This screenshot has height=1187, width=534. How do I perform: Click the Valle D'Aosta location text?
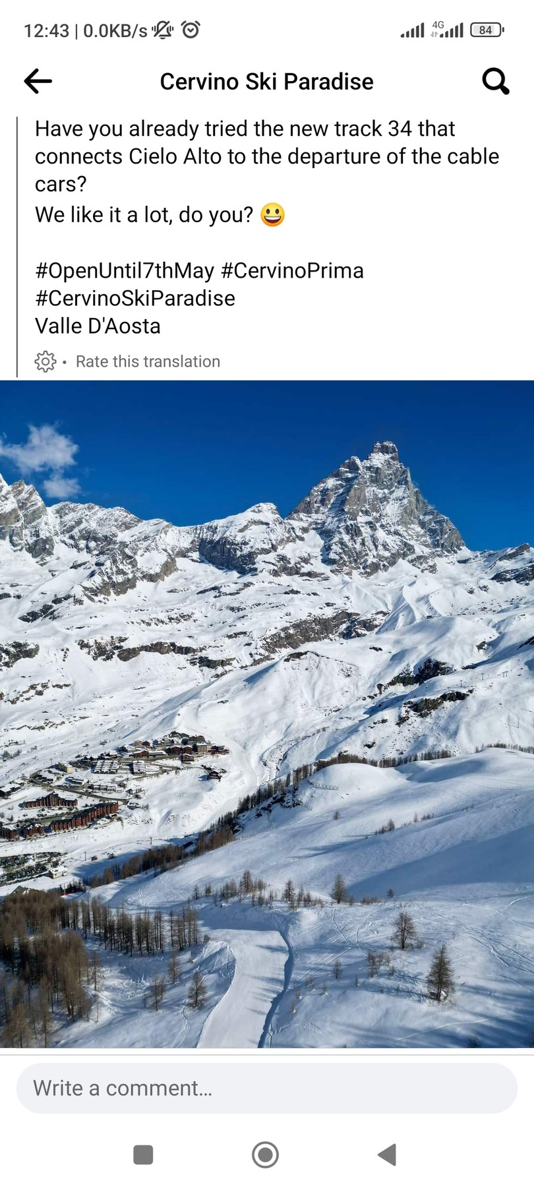tap(98, 326)
